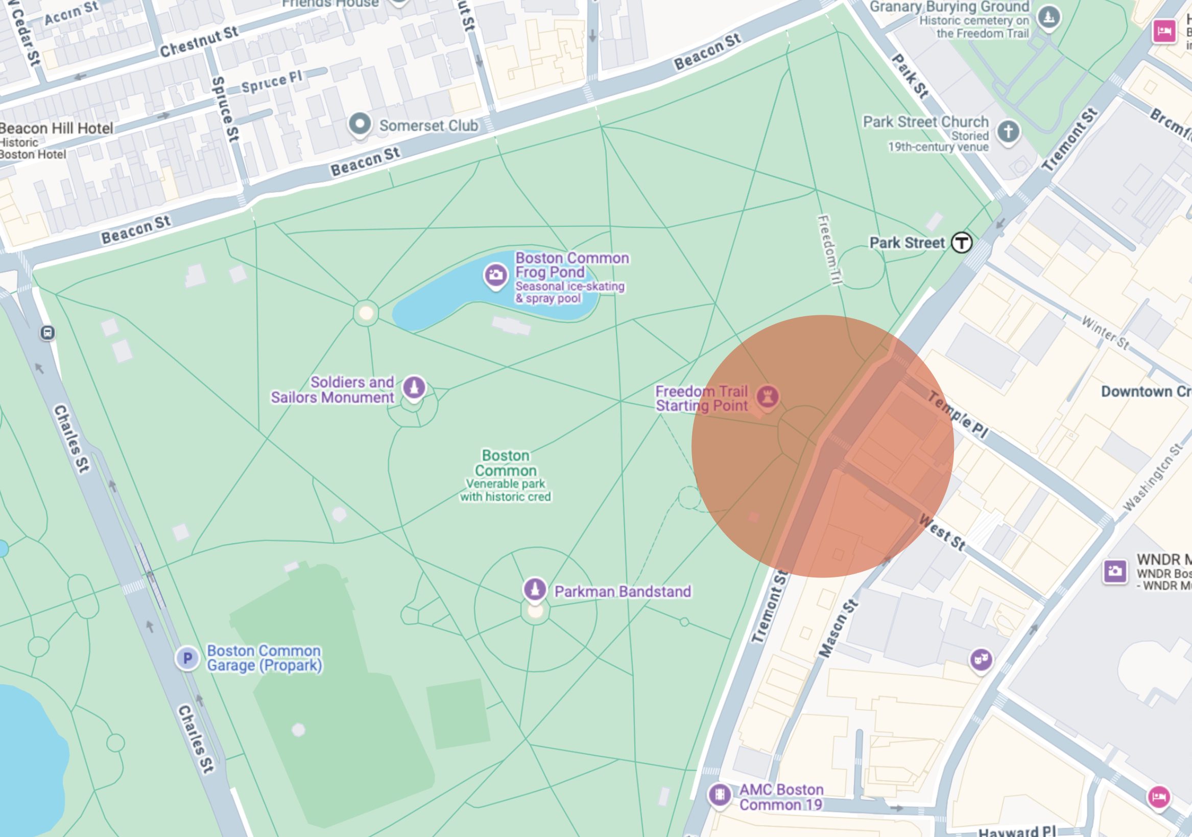Image resolution: width=1192 pixels, height=837 pixels.
Task: Select the Park Street Church cross pin
Action: coord(1008,131)
